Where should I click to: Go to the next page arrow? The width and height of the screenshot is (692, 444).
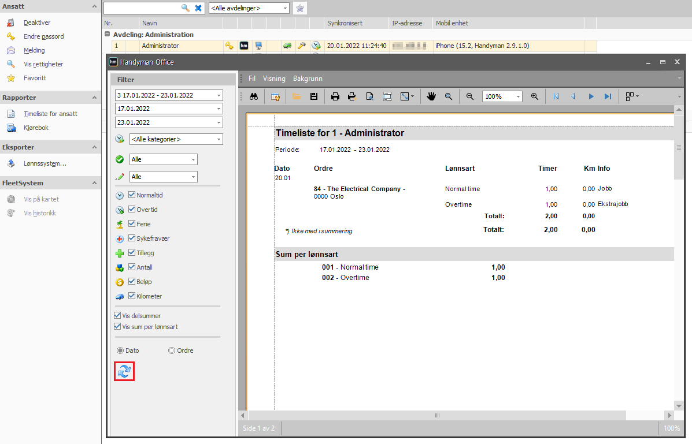[591, 96]
